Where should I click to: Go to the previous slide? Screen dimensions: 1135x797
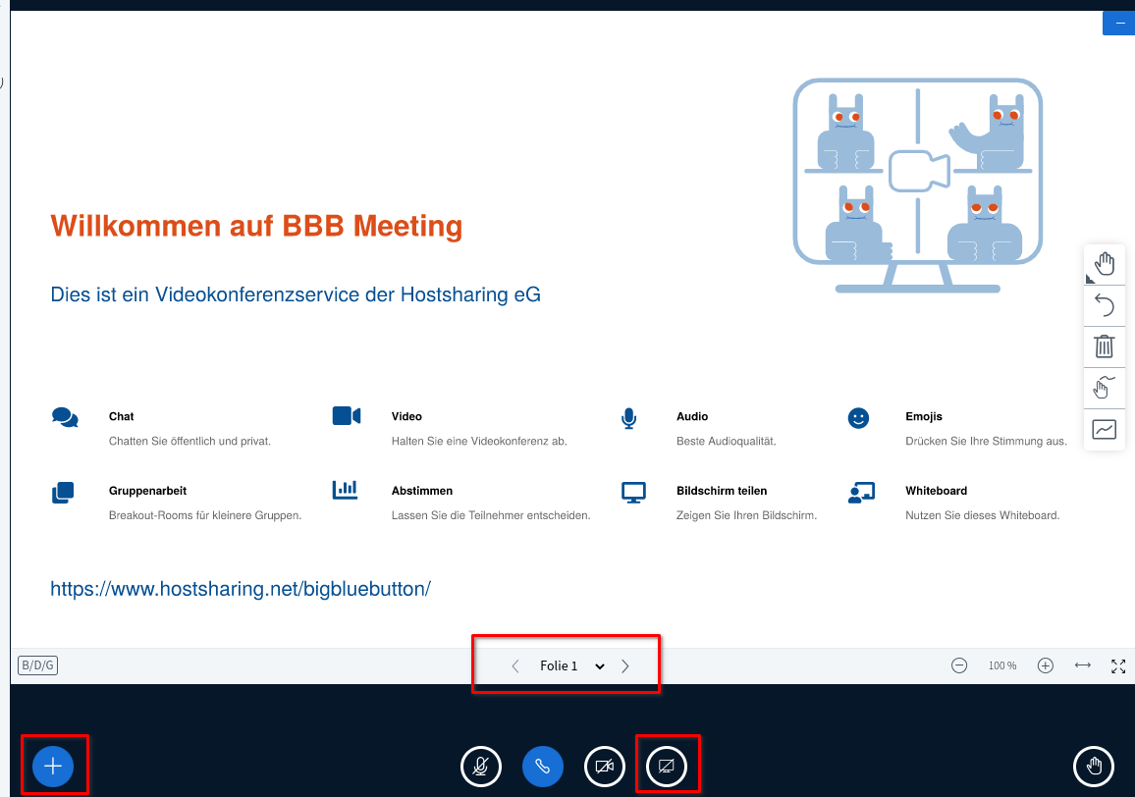coord(515,666)
